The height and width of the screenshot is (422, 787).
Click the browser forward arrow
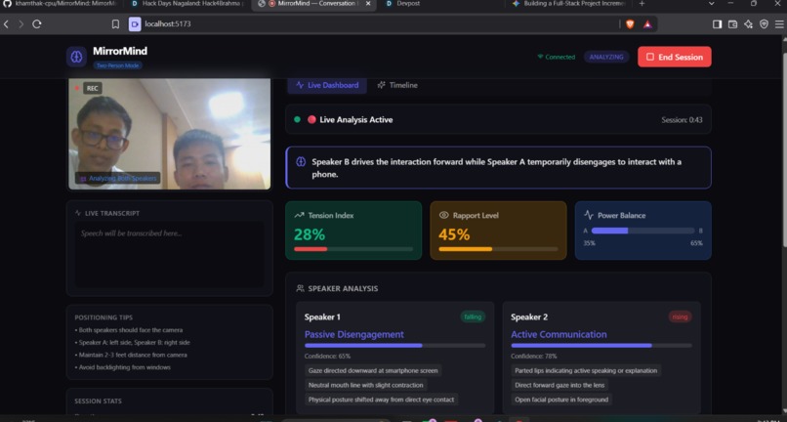point(21,24)
